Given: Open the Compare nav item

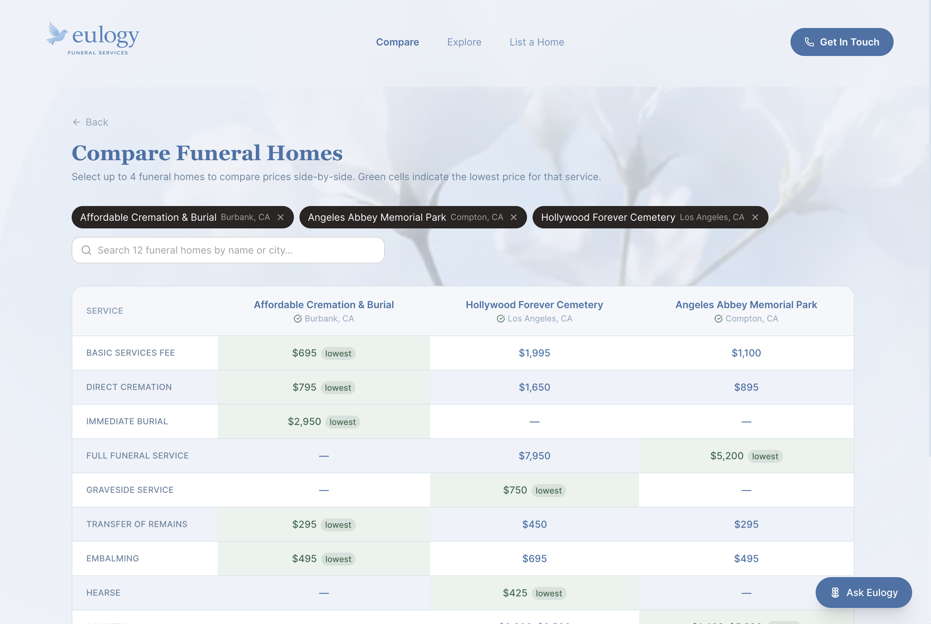Looking at the screenshot, I should tap(397, 42).
